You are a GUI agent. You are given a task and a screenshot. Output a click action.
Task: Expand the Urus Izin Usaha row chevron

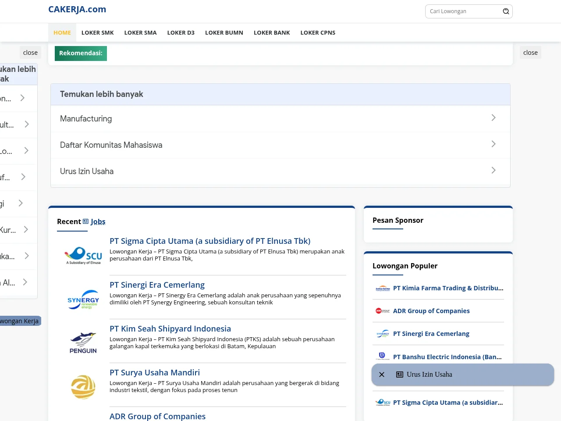[494, 170]
